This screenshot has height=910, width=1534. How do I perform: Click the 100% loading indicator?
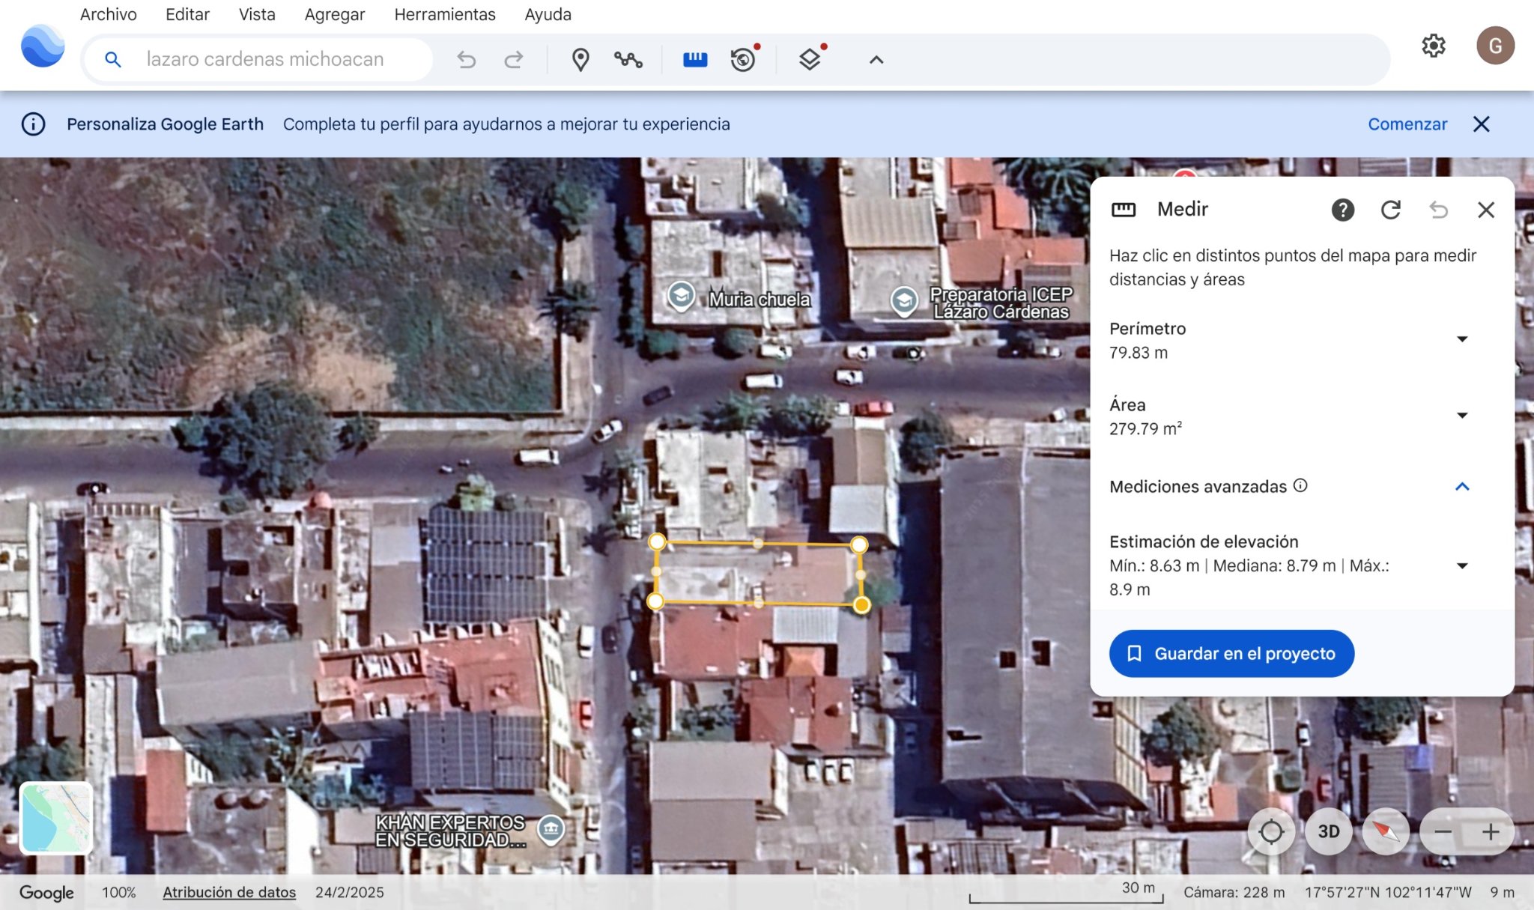tap(119, 892)
